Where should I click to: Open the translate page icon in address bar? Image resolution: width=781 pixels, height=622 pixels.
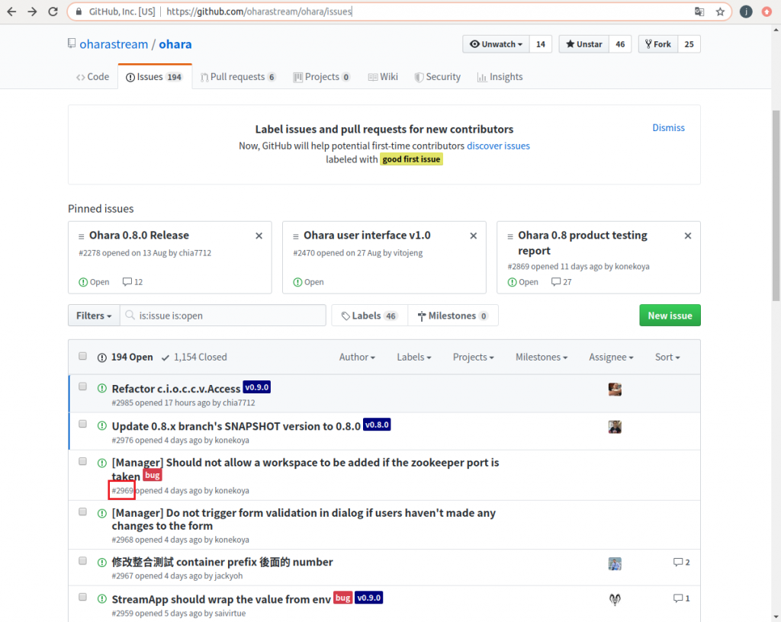pyautogui.click(x=699, y=11)
